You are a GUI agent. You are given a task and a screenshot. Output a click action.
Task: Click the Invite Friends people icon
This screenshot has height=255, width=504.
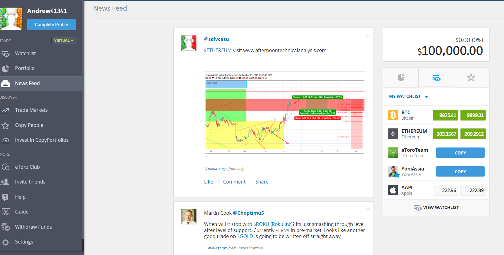click(x=5, y=182)
